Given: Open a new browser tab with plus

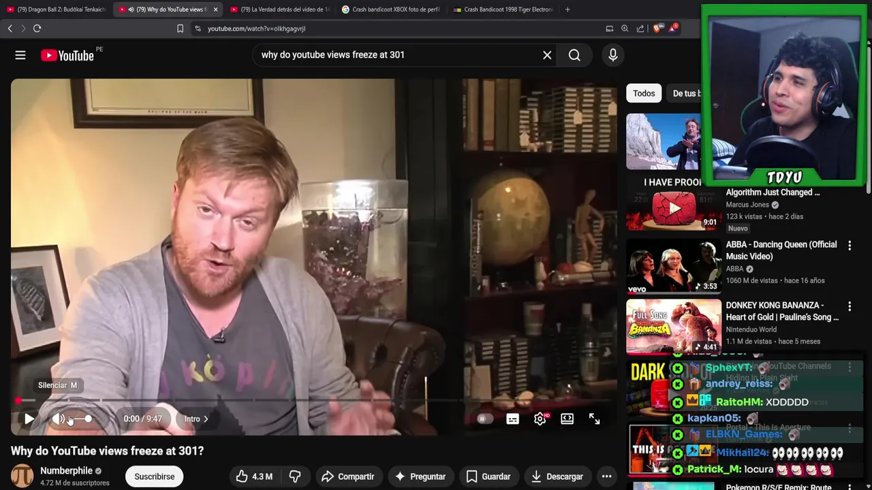Looking at the screenshot, I should (x=567, y=10).
